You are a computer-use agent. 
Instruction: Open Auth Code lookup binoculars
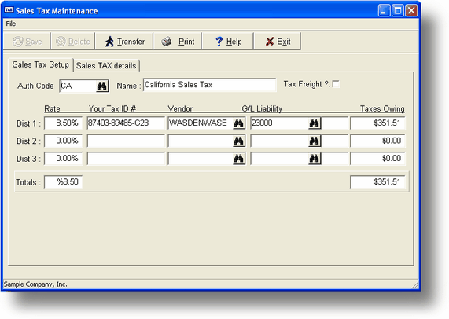pyautogui.click(x=102, y=86)
